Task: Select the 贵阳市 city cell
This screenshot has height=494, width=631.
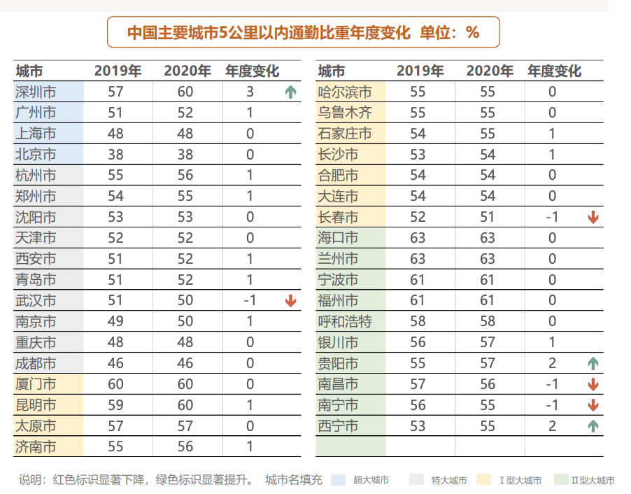Action: (351, 363)
